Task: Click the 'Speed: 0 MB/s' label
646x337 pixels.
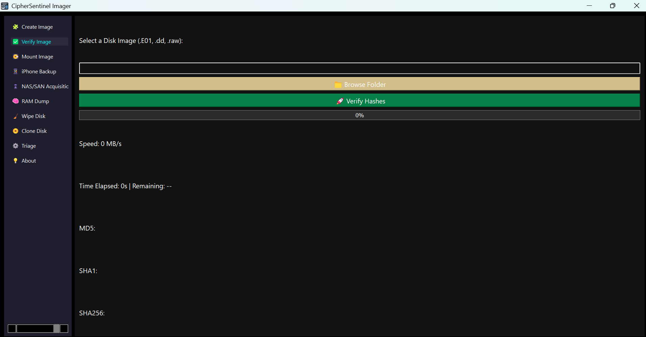Action: pyautogui.click(x=100, y=144)
